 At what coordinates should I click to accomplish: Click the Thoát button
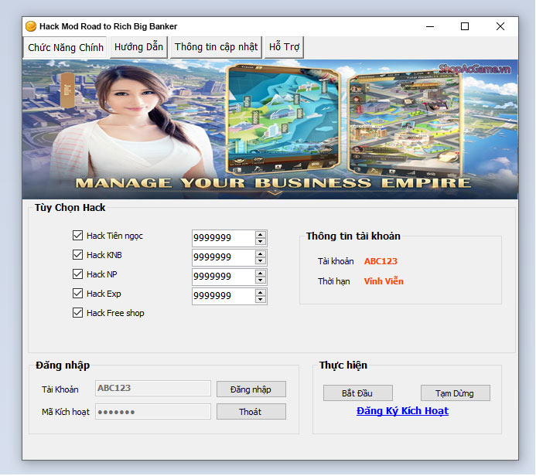(x=251, y=412)
